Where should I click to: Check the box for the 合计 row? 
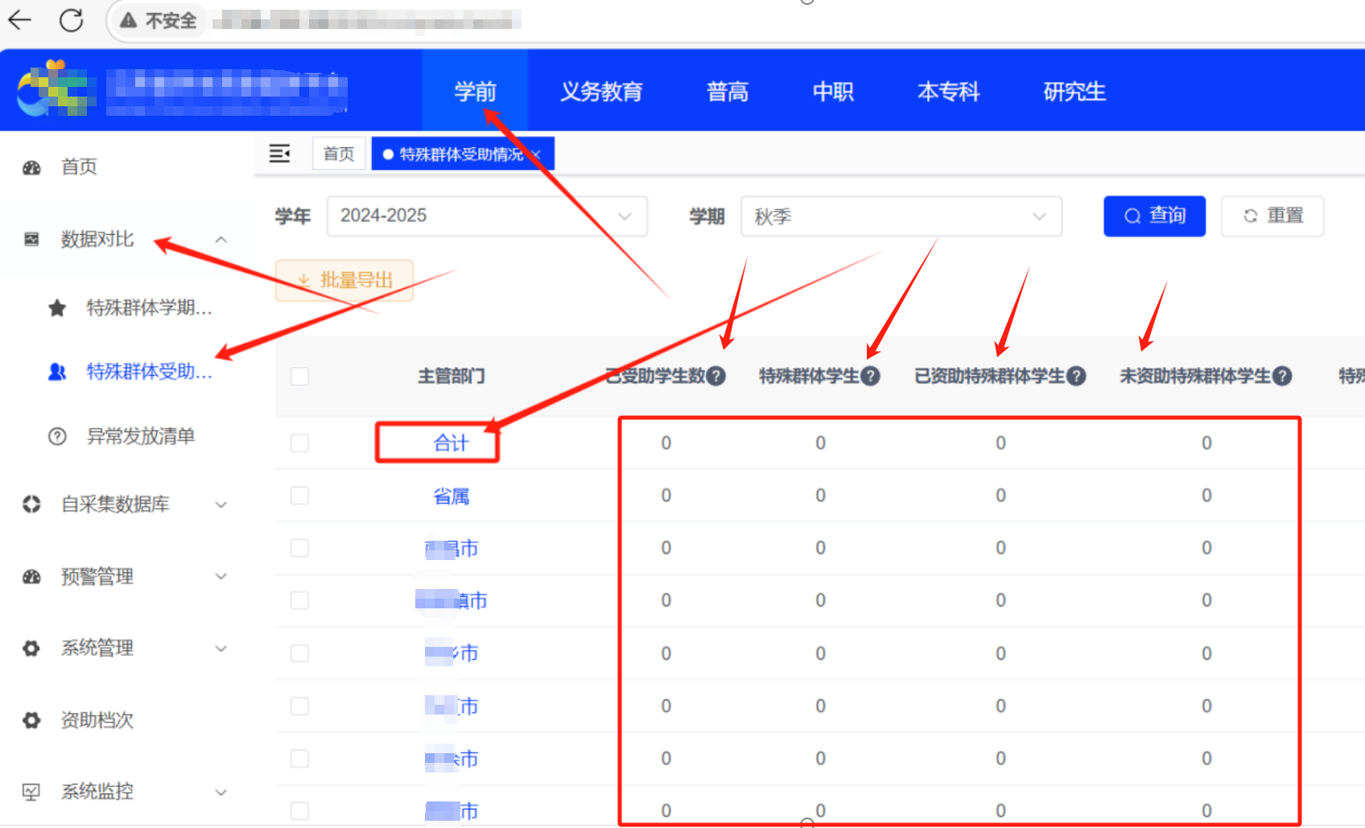(299, 443)
